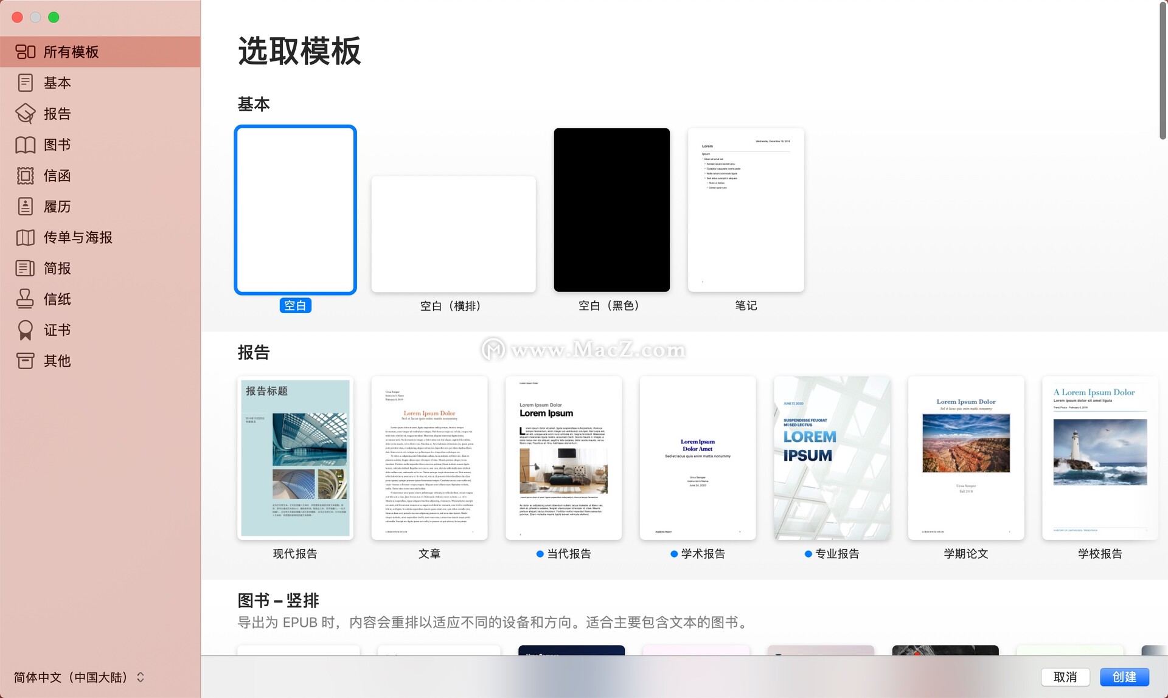Select the 空白（横排）template thumbnail

coord(454,234)
